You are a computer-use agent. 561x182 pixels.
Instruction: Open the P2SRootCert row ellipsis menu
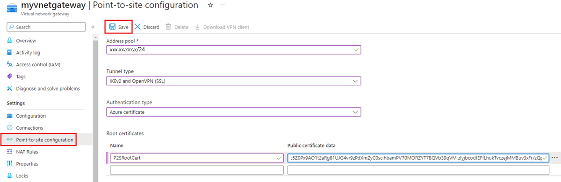click(x=554, y=158)
